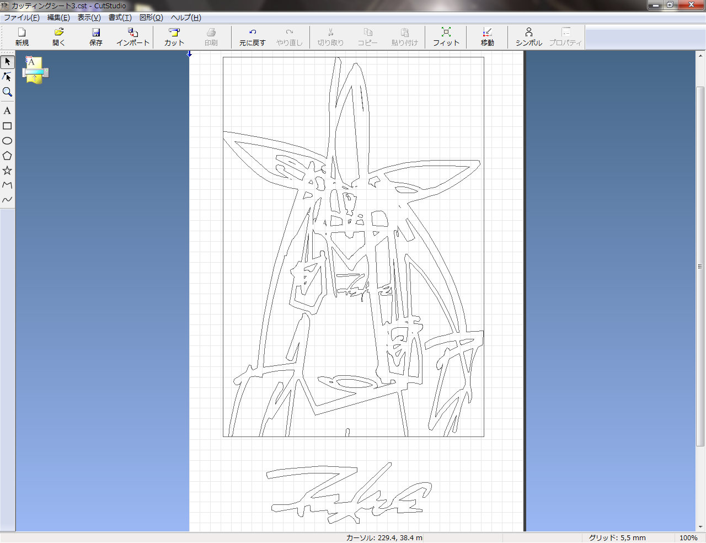Click the インポート (Import) toolbar button

coord(133,37)
